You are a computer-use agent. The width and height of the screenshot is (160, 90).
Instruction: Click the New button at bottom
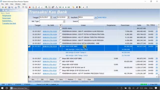point(33,79)
